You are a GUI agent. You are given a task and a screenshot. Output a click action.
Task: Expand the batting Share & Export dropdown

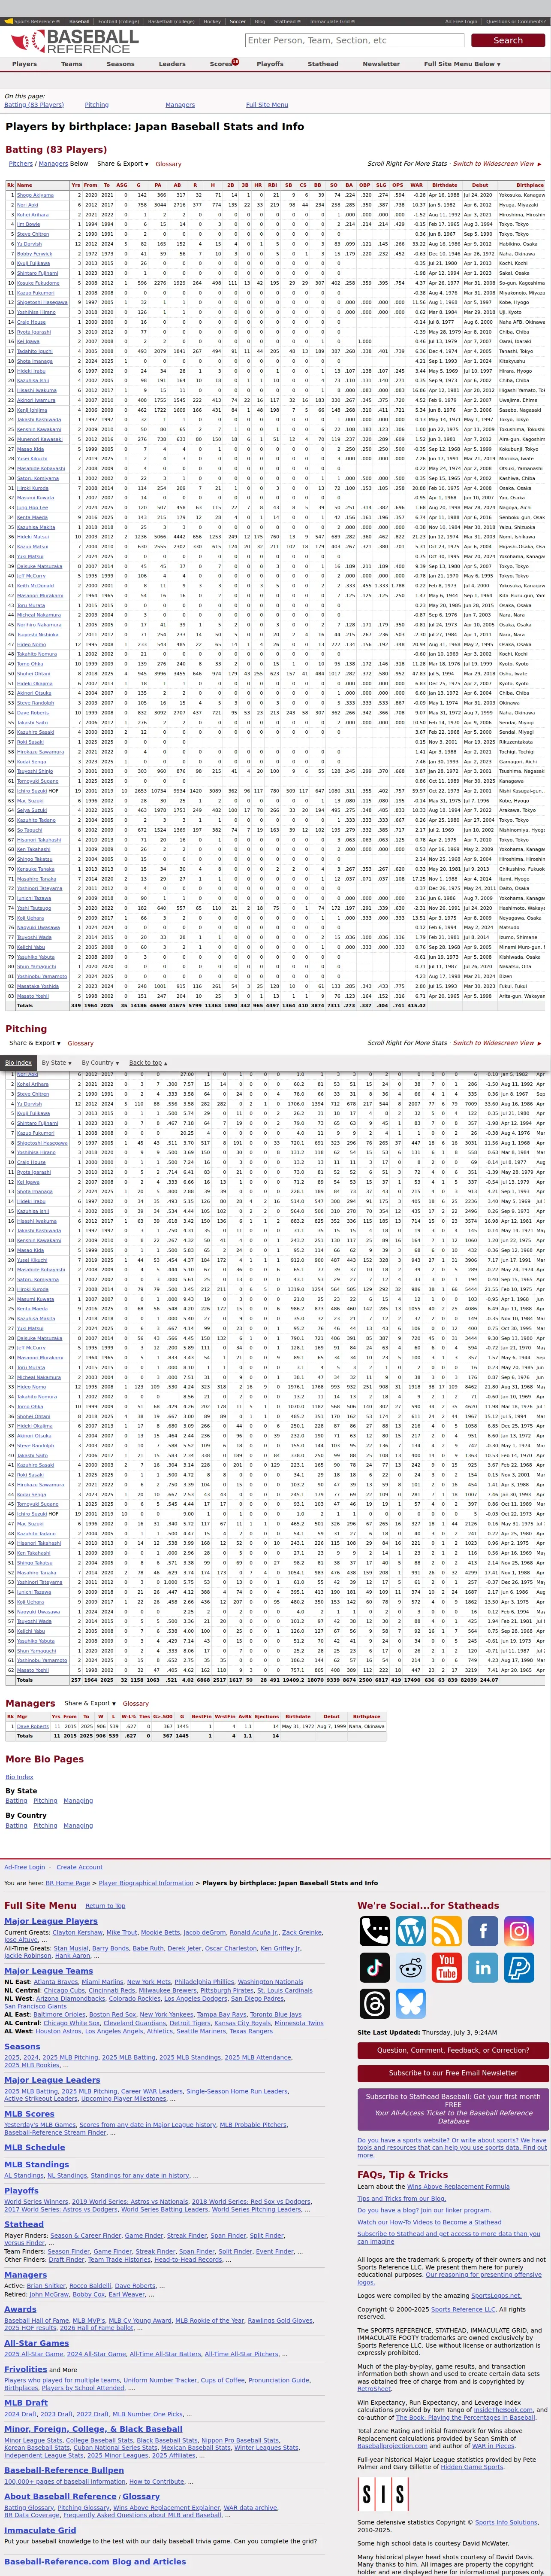123,164
